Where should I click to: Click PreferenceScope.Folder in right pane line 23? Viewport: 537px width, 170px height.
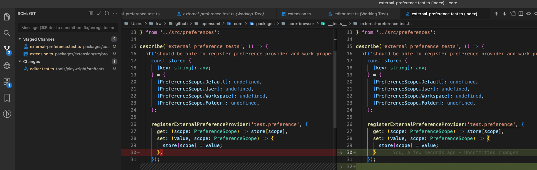(407, 103)
